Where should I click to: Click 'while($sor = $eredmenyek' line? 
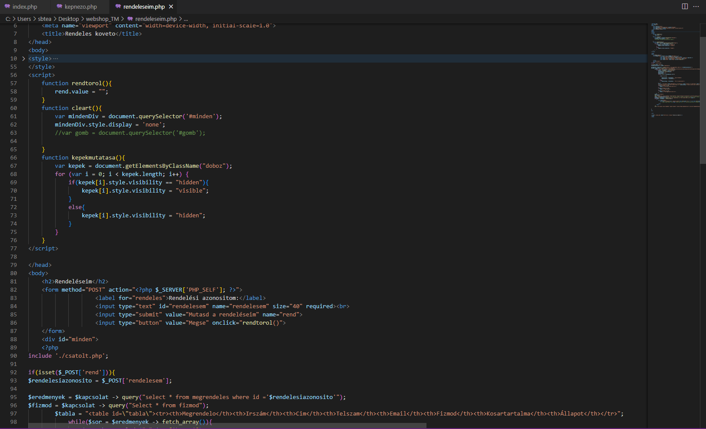[x=140, y=422]
